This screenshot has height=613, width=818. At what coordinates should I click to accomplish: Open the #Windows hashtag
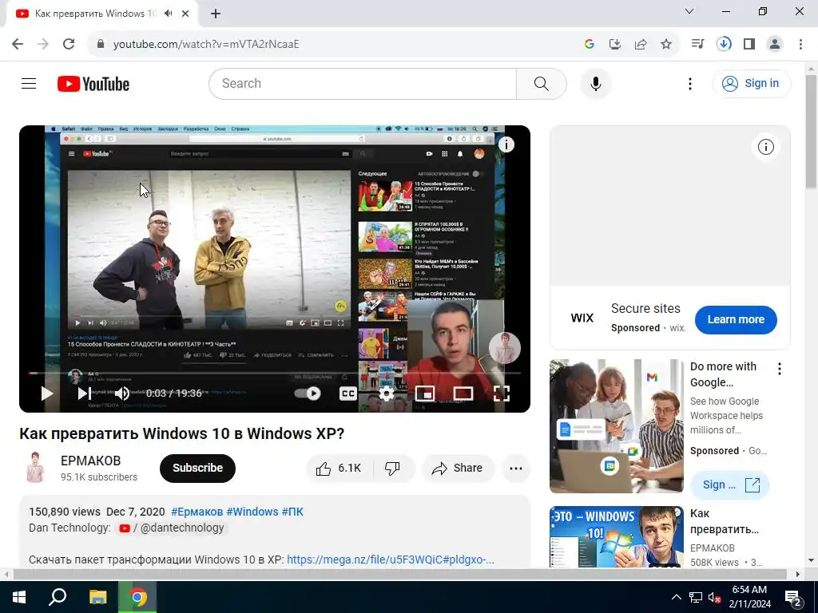pos(252,512)
